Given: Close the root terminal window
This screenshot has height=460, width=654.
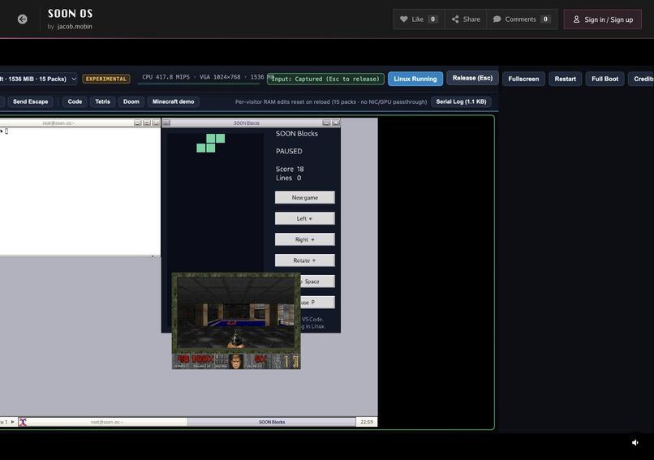Looking at the screenshot, I should (x=156, y=123).
